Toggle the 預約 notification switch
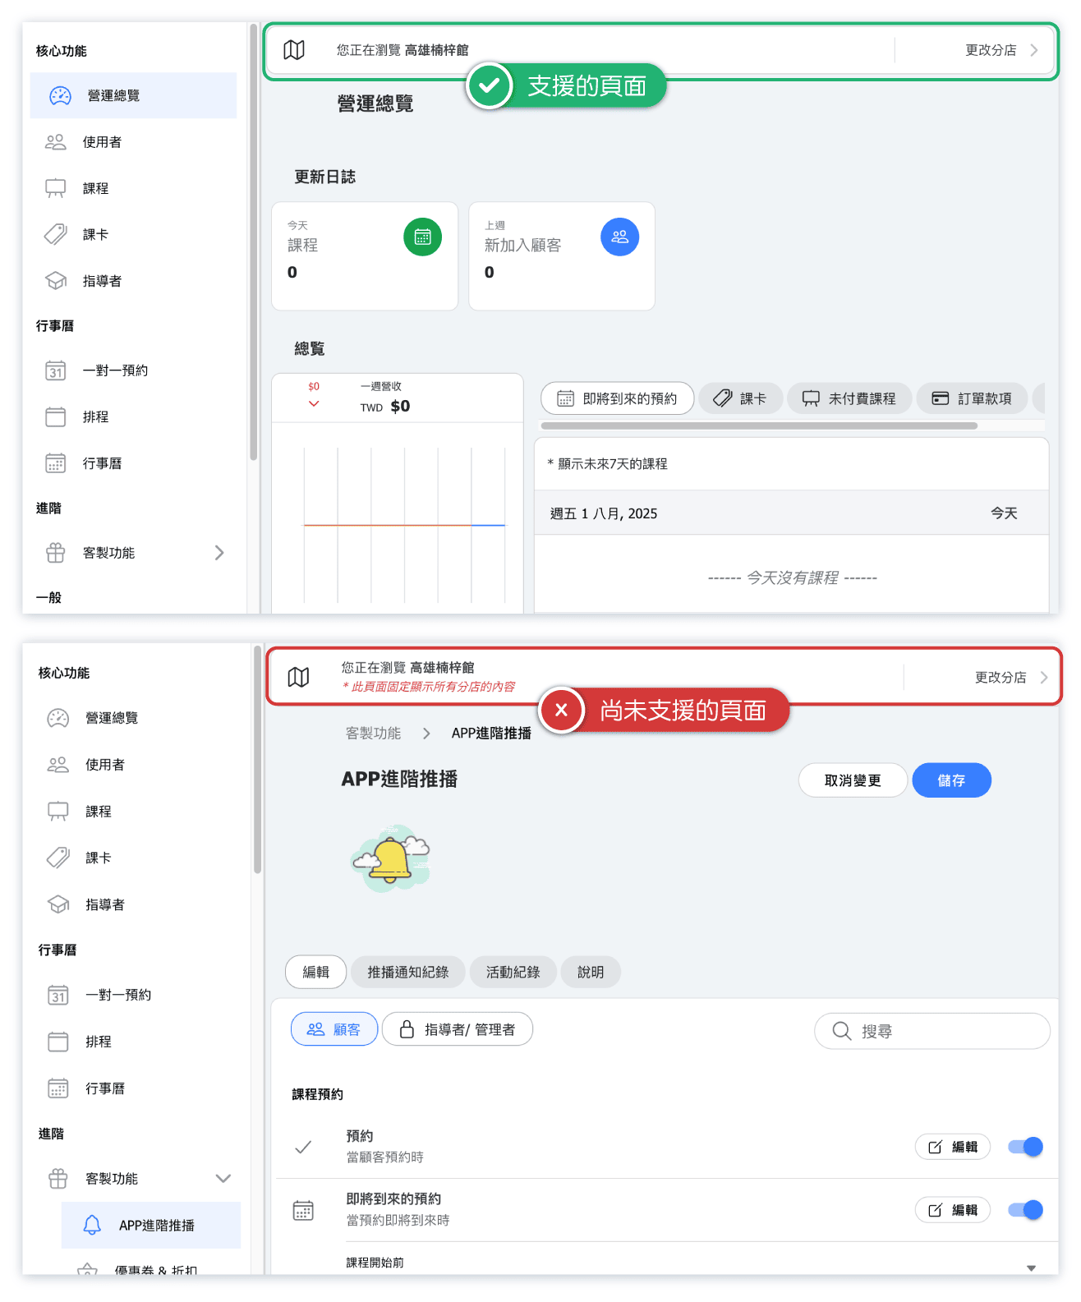Screen dimensions: 1081x1302 click(1025, 1147)
